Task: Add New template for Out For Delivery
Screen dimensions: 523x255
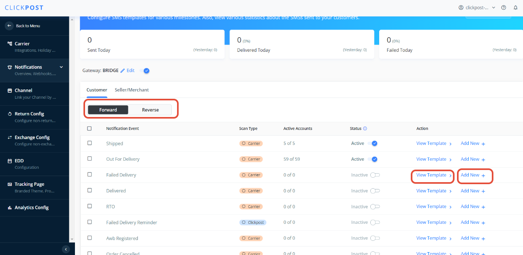Action: coord(473,159)
